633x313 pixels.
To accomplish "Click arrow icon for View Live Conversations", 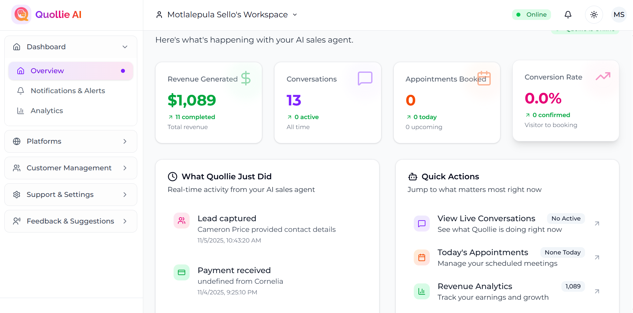I will (x=597, y=224).
